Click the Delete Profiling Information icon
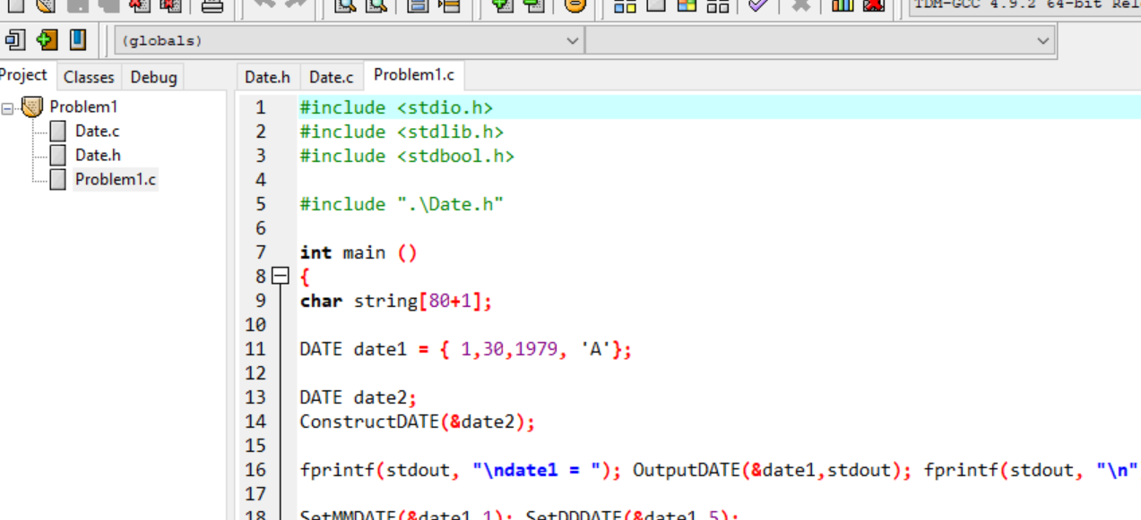1141x520 pixels. (x=873, y=5)
